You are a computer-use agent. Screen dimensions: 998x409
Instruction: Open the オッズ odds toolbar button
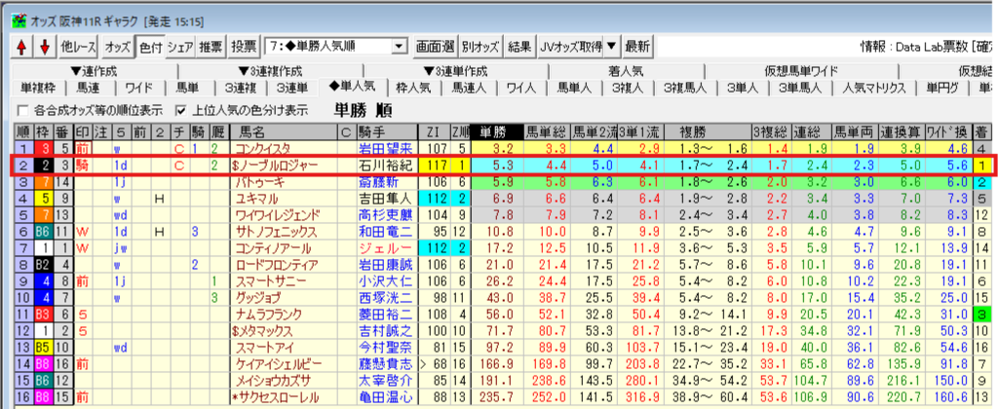[117, 47]
